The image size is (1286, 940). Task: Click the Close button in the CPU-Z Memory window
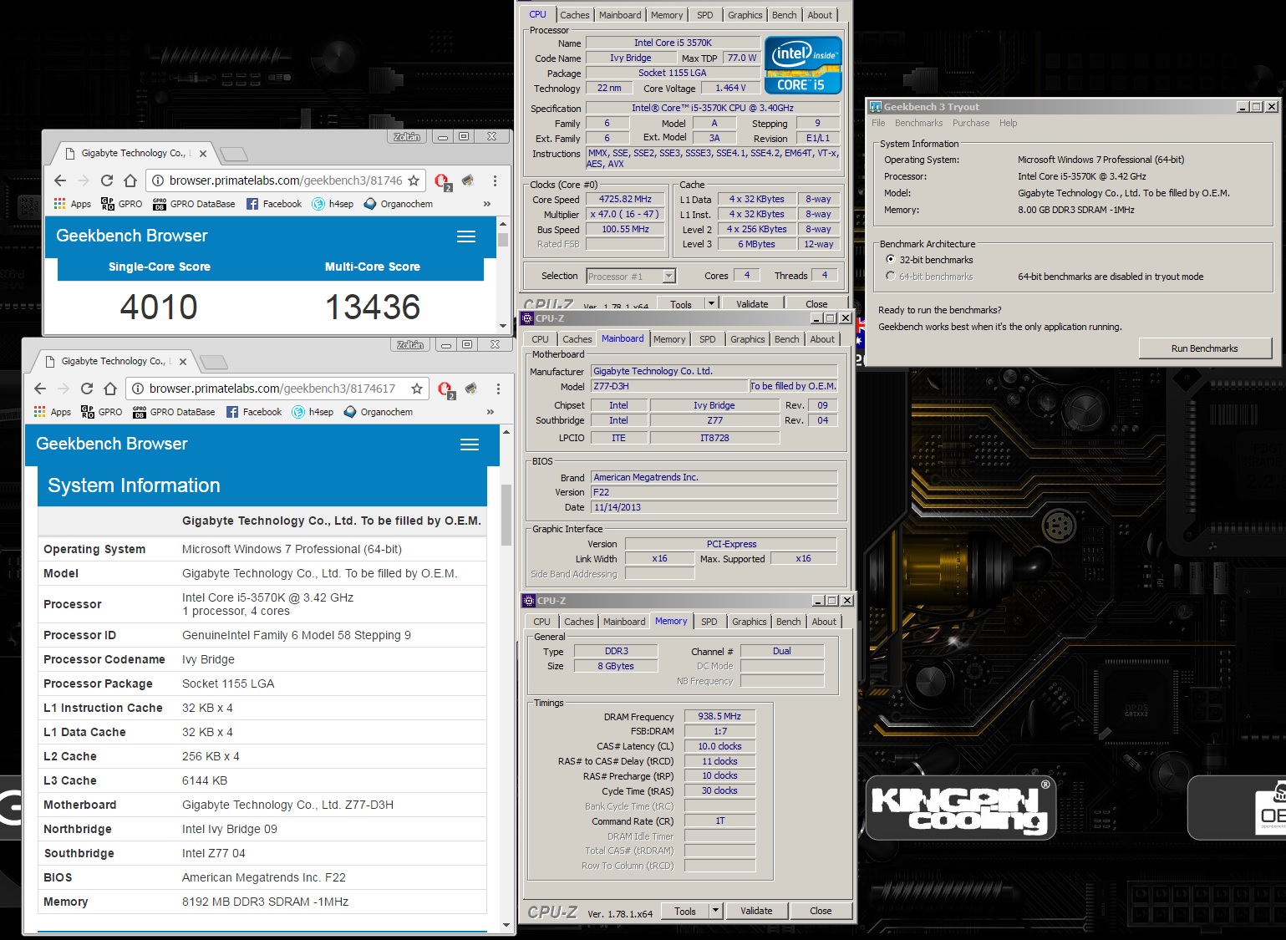point(821,911)
